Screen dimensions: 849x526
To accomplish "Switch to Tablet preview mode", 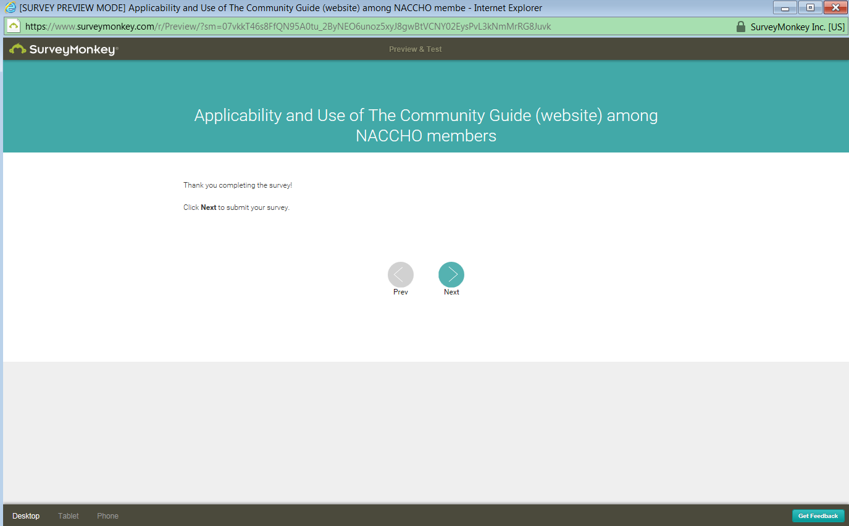I will tap(69, 516).
